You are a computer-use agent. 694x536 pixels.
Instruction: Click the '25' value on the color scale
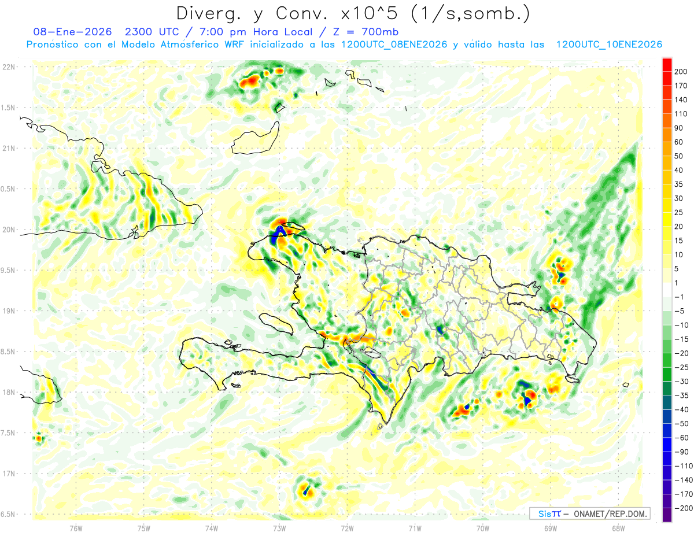(678, 213)
